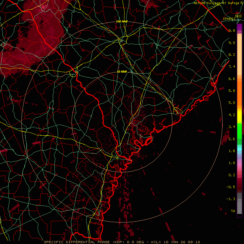Click the 0.5 DEG elevation text
The width and height of the screenshot is (244, 244).
pyautogui.click(x=135, y=242)
